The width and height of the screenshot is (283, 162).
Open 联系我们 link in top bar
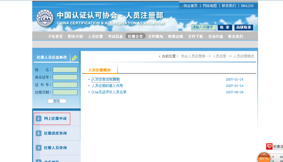coord(229,6)
